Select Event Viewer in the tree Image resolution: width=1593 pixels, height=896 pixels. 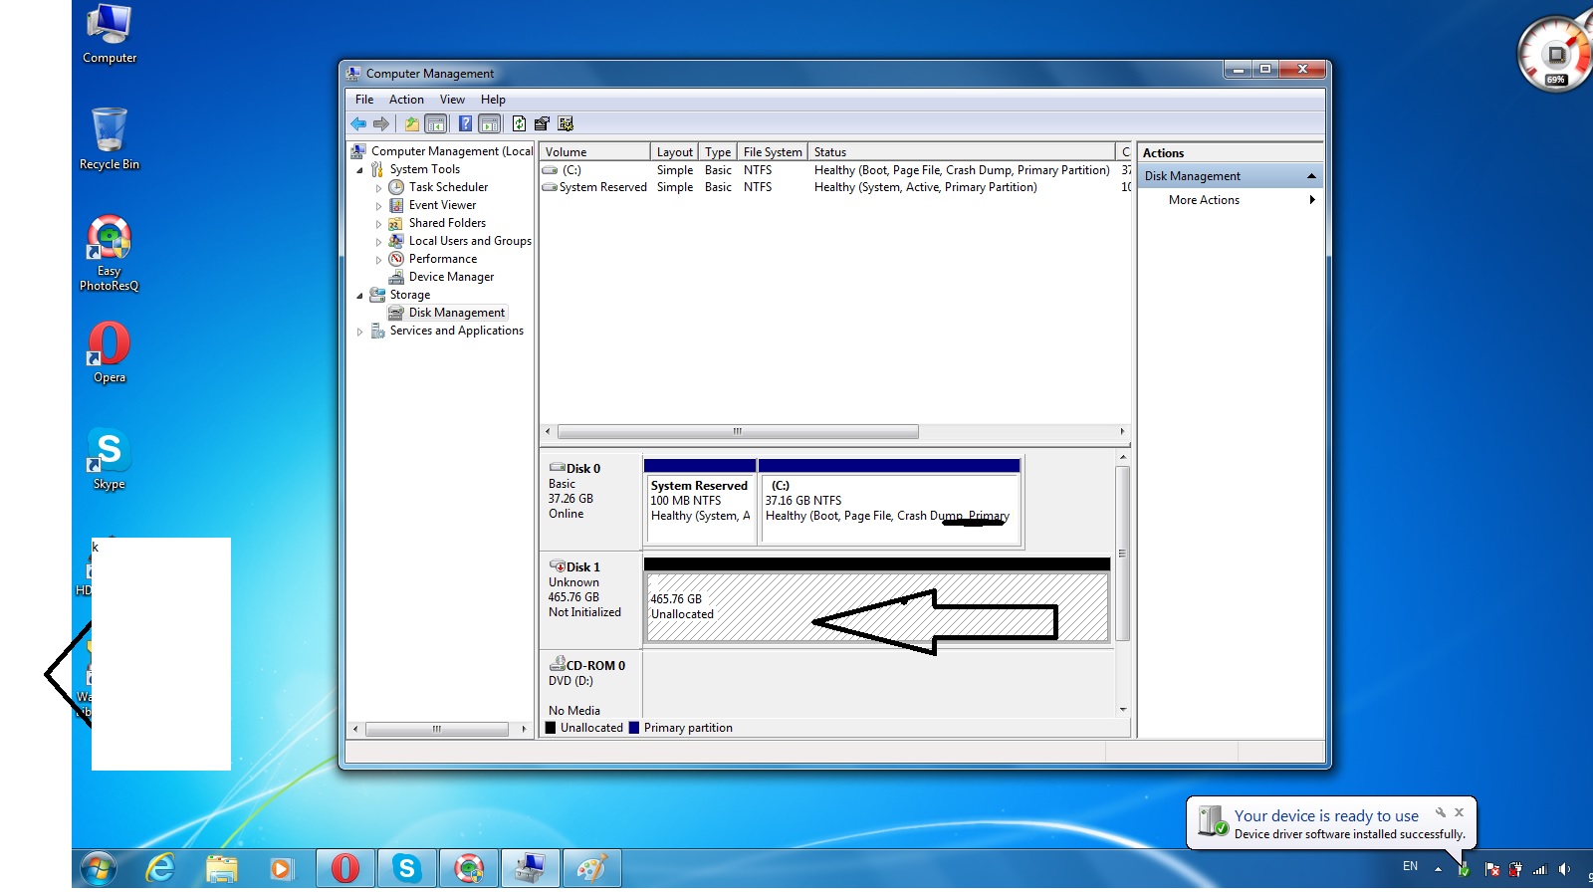442,205
